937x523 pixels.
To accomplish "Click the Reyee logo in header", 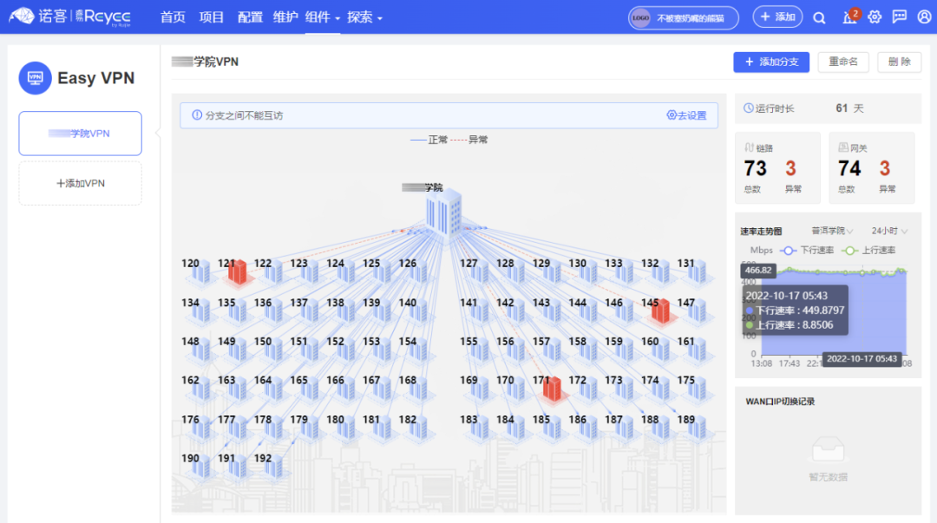I will pos(70,16).
